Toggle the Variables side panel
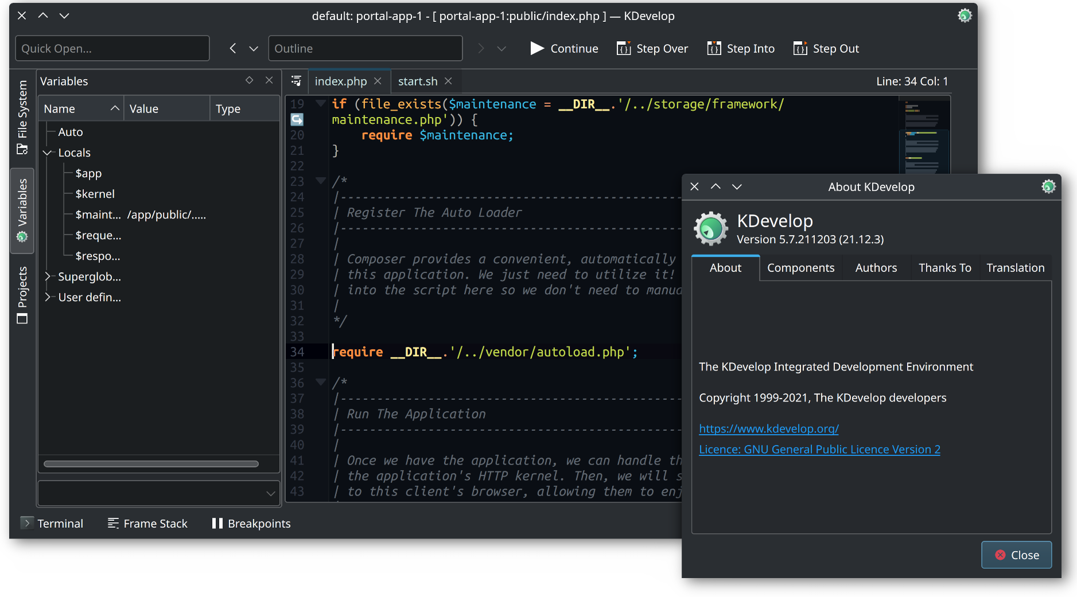The width and height of the screenshot is (1077, 597). [x=22, y=210]
